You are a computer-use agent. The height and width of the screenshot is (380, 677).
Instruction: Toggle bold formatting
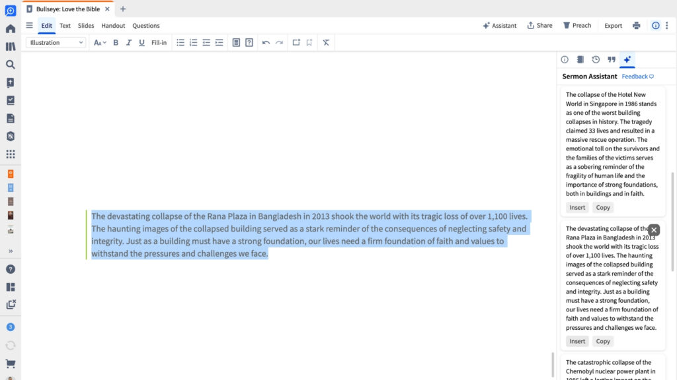pos(116,43)
